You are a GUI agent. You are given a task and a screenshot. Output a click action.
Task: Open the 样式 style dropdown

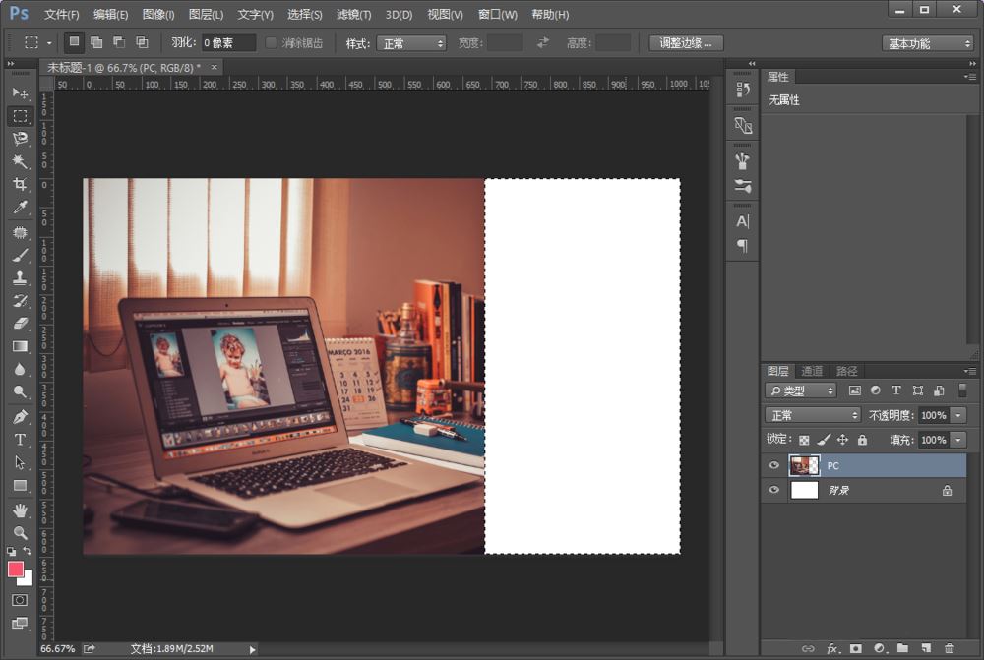pos(411,43)
